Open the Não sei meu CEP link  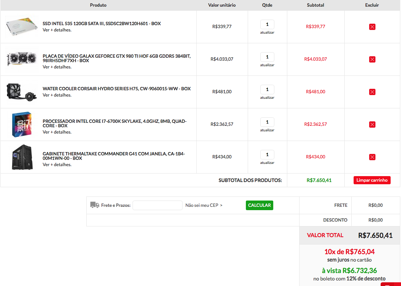click(204, 205)
